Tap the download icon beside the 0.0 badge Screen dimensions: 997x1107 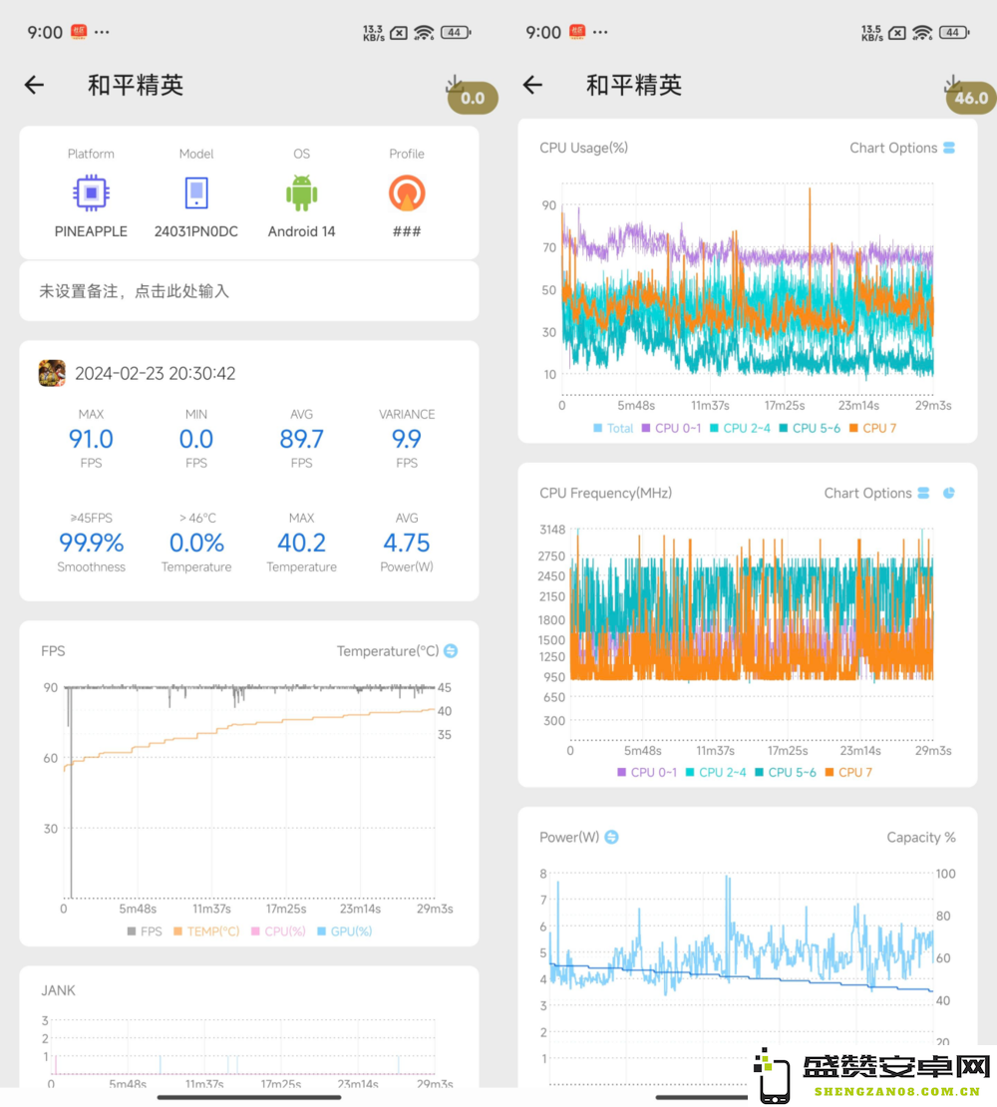(x=455, y=84)
